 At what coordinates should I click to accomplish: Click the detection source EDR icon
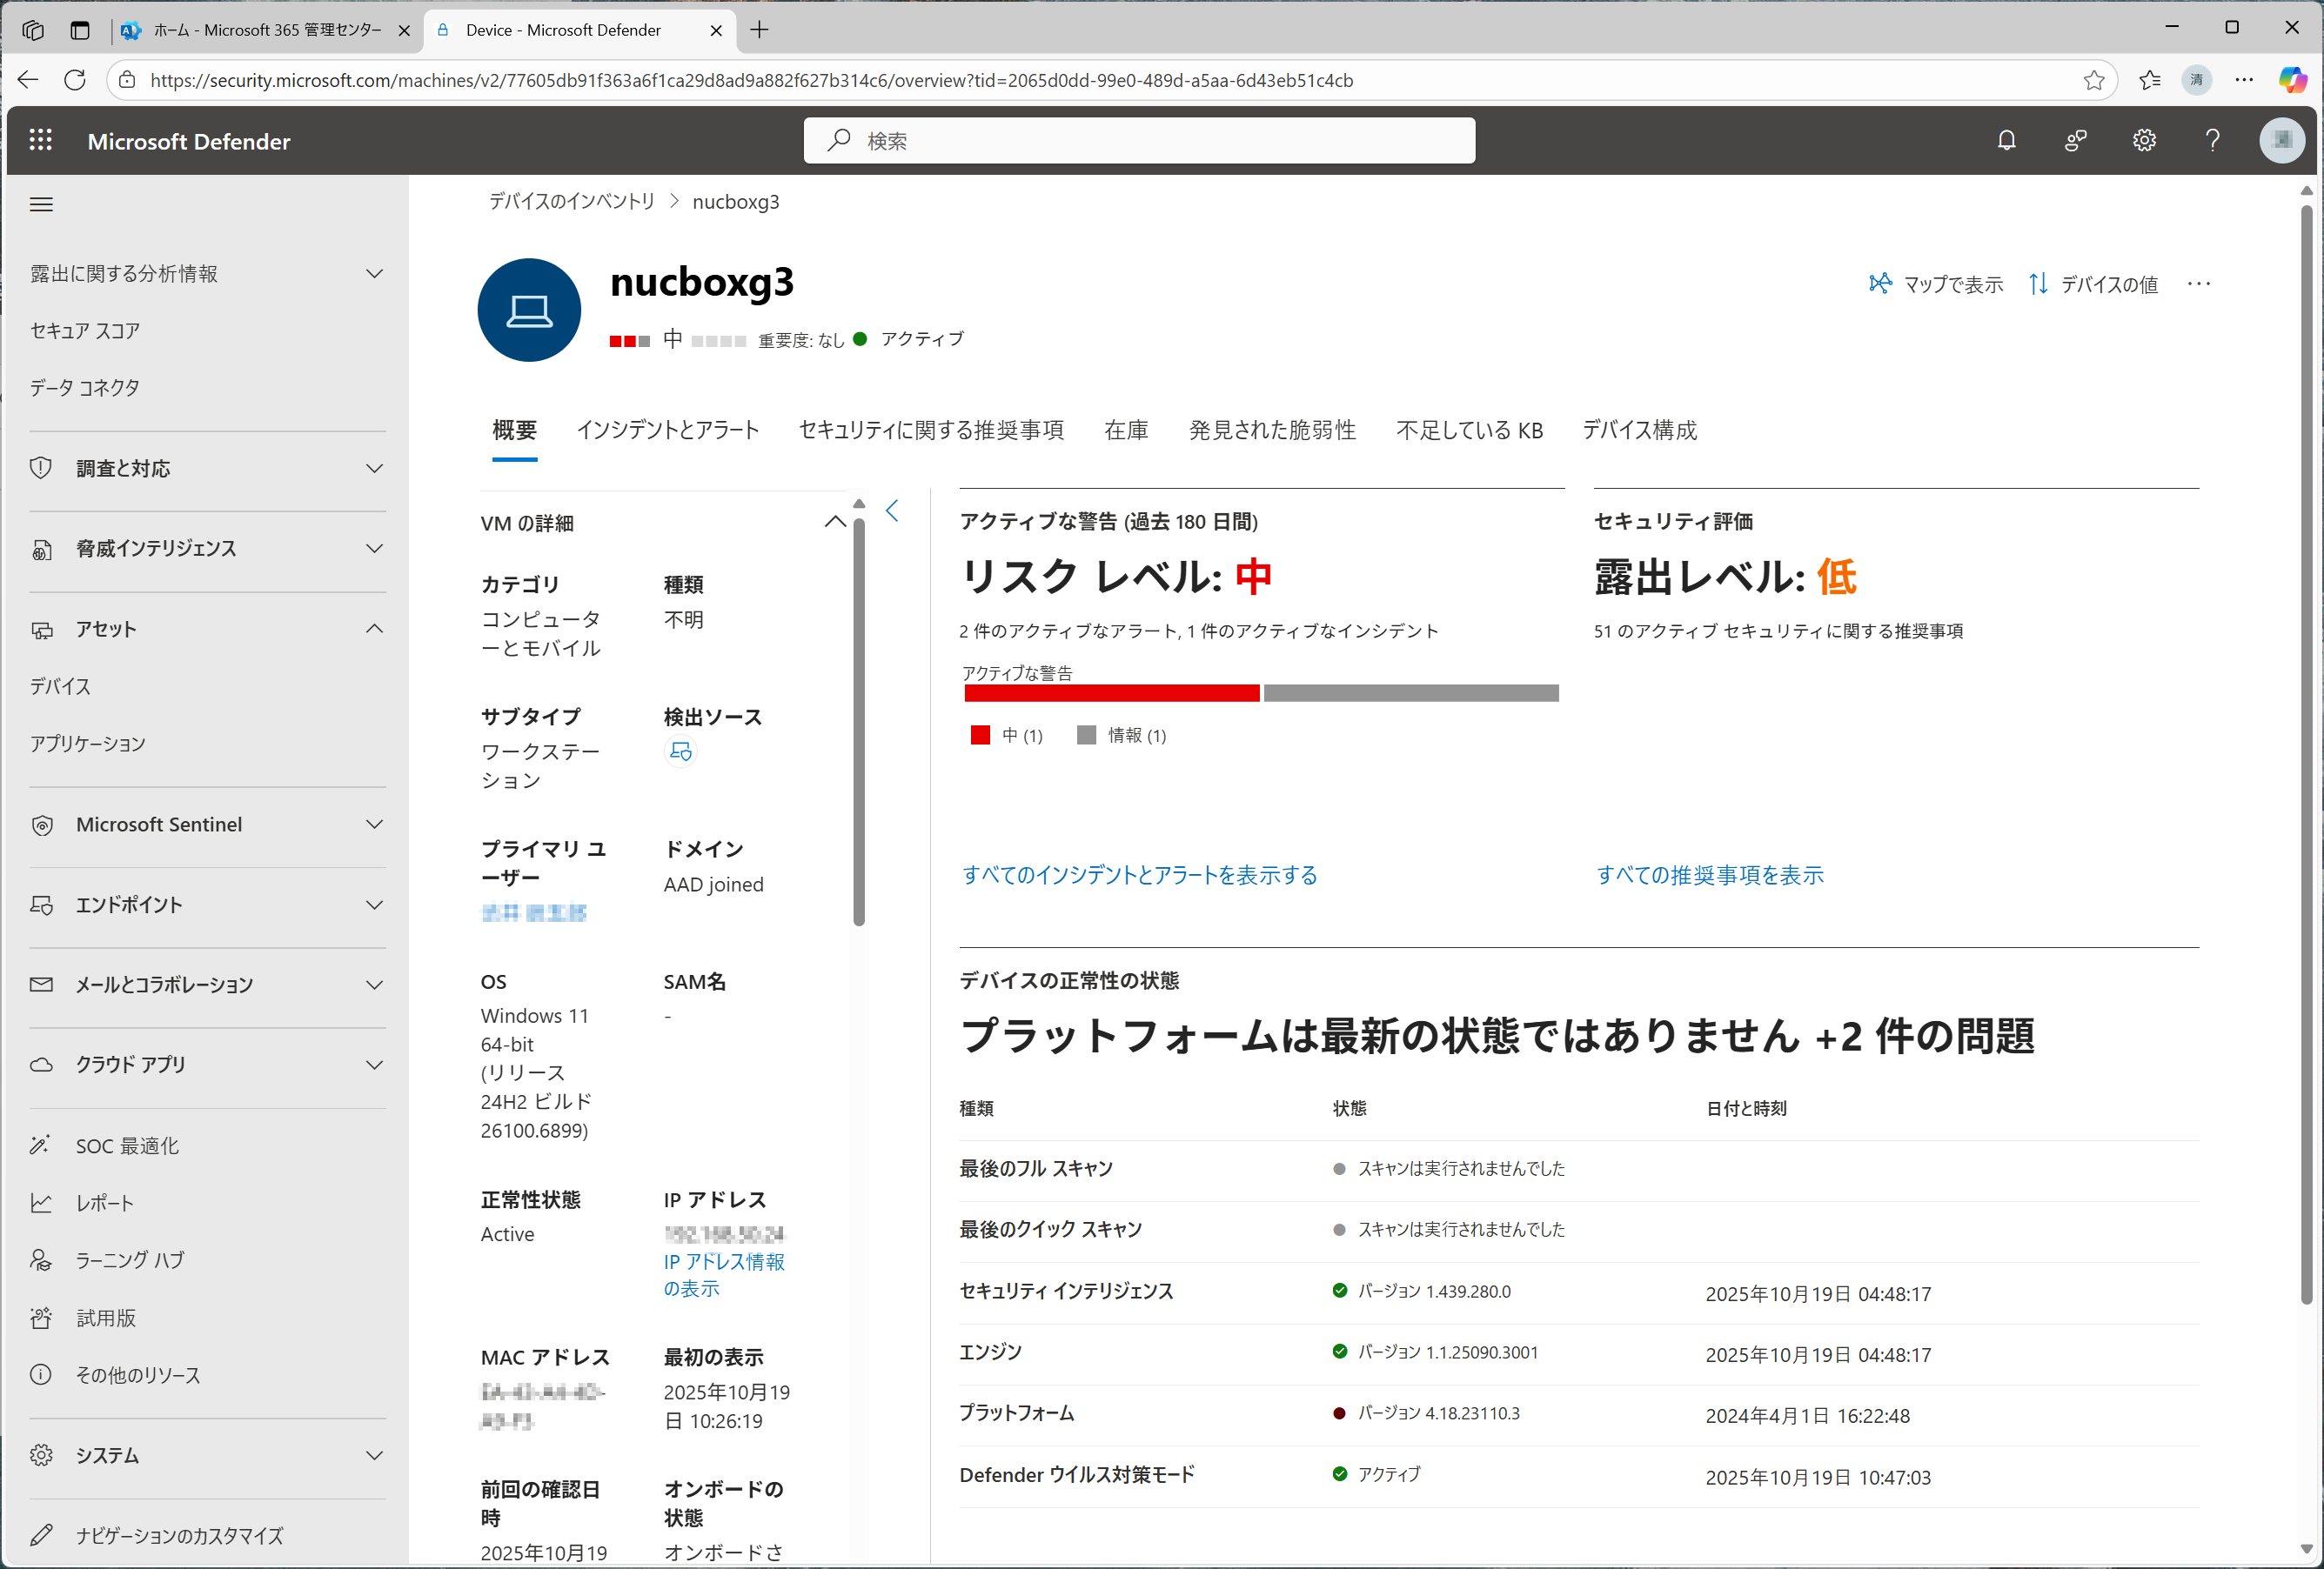680,751
